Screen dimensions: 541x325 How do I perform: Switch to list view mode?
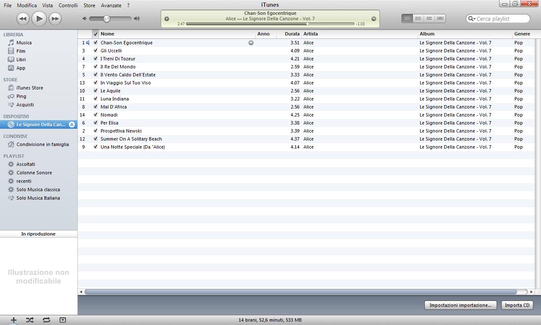(407, 19)
